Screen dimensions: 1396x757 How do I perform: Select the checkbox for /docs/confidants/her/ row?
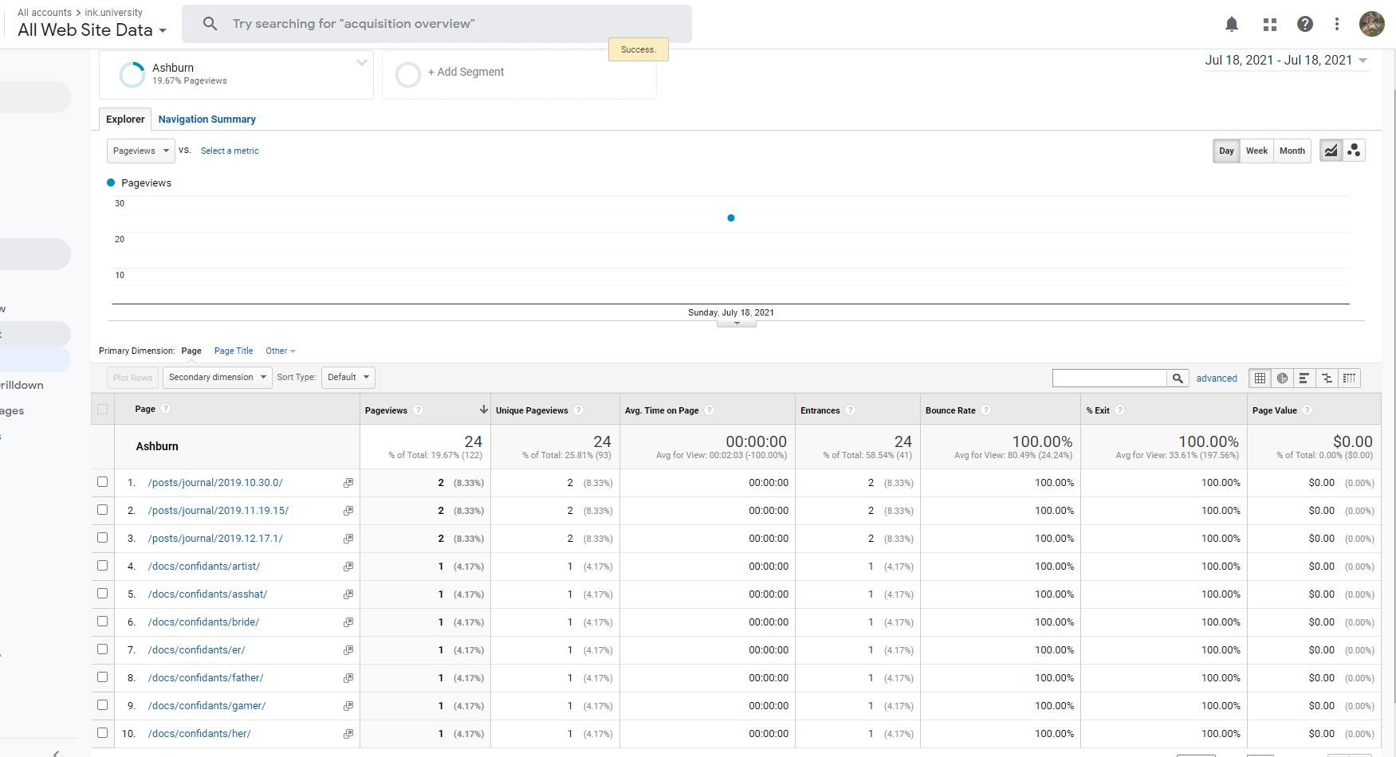click(102, 733)
